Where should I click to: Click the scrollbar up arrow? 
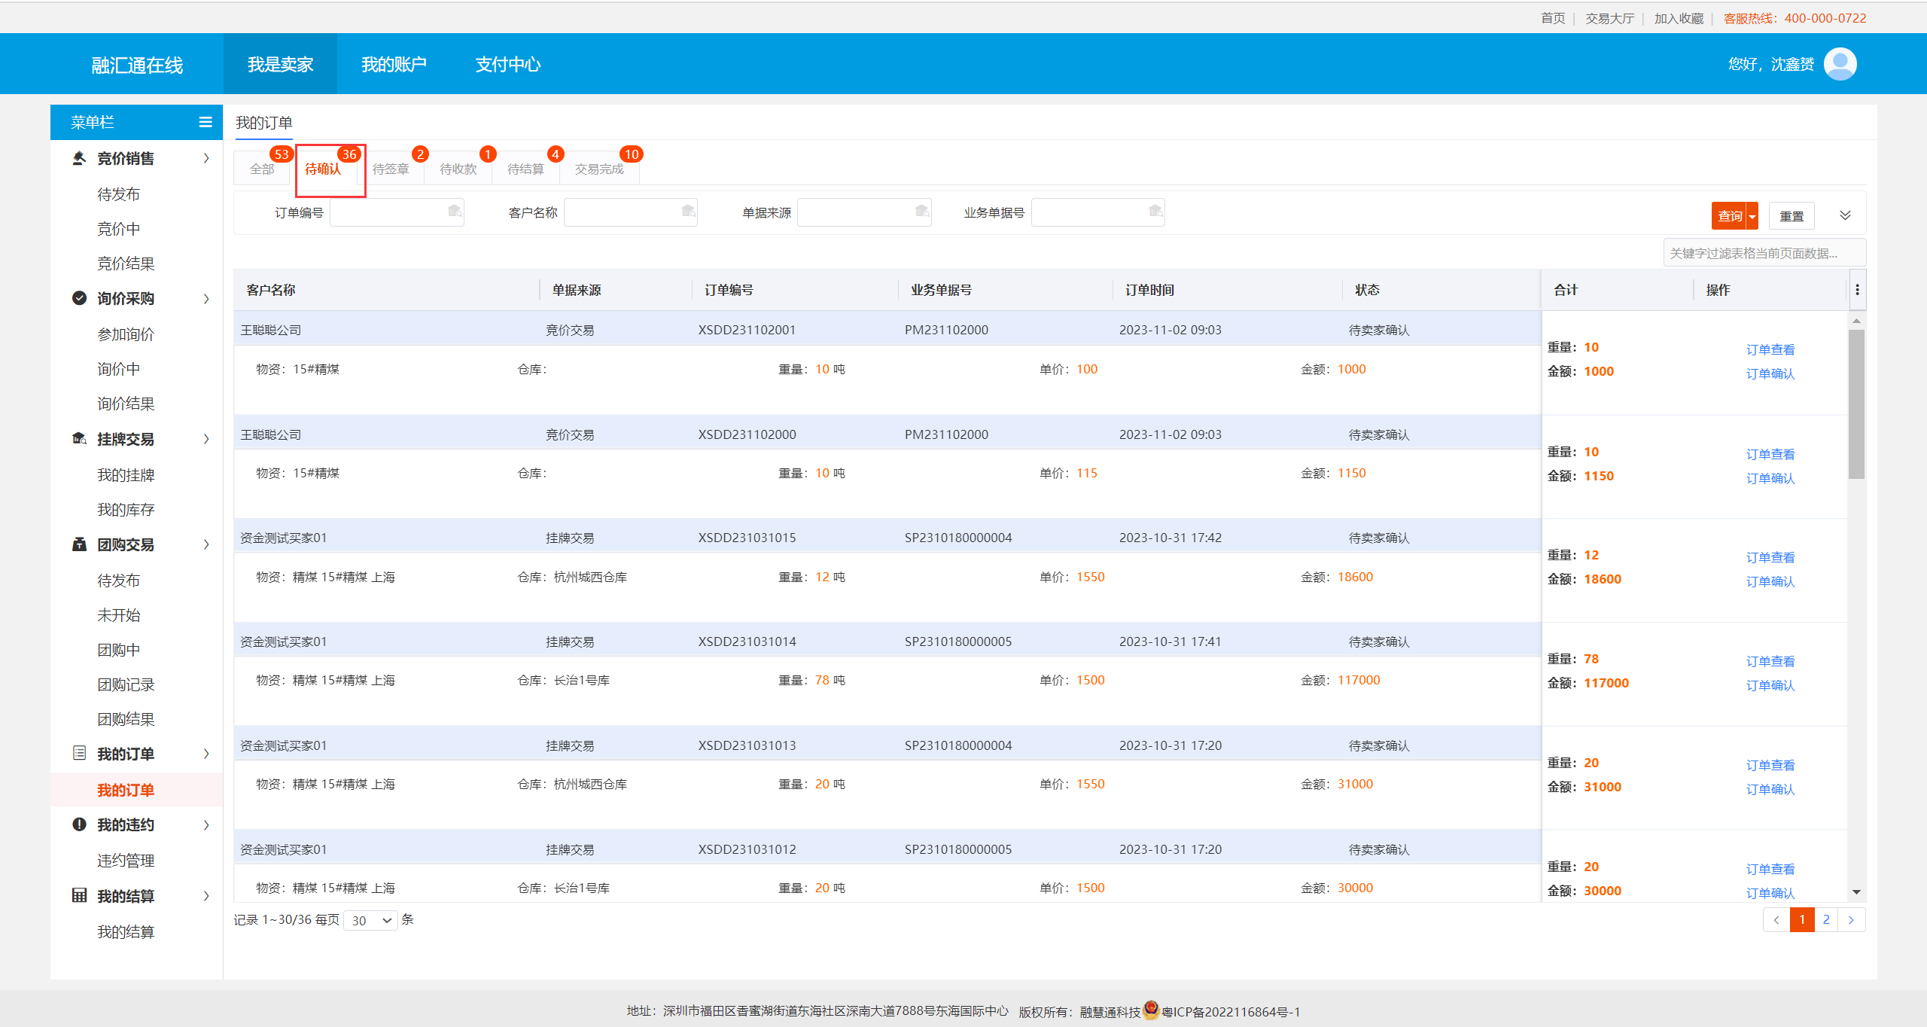pos(1856,321)
